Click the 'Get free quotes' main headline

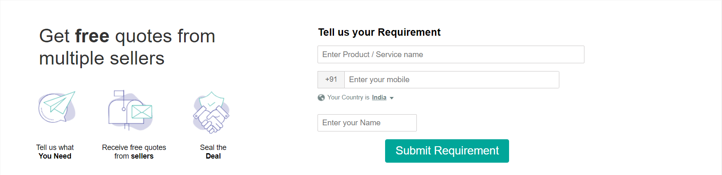(127, 36)
